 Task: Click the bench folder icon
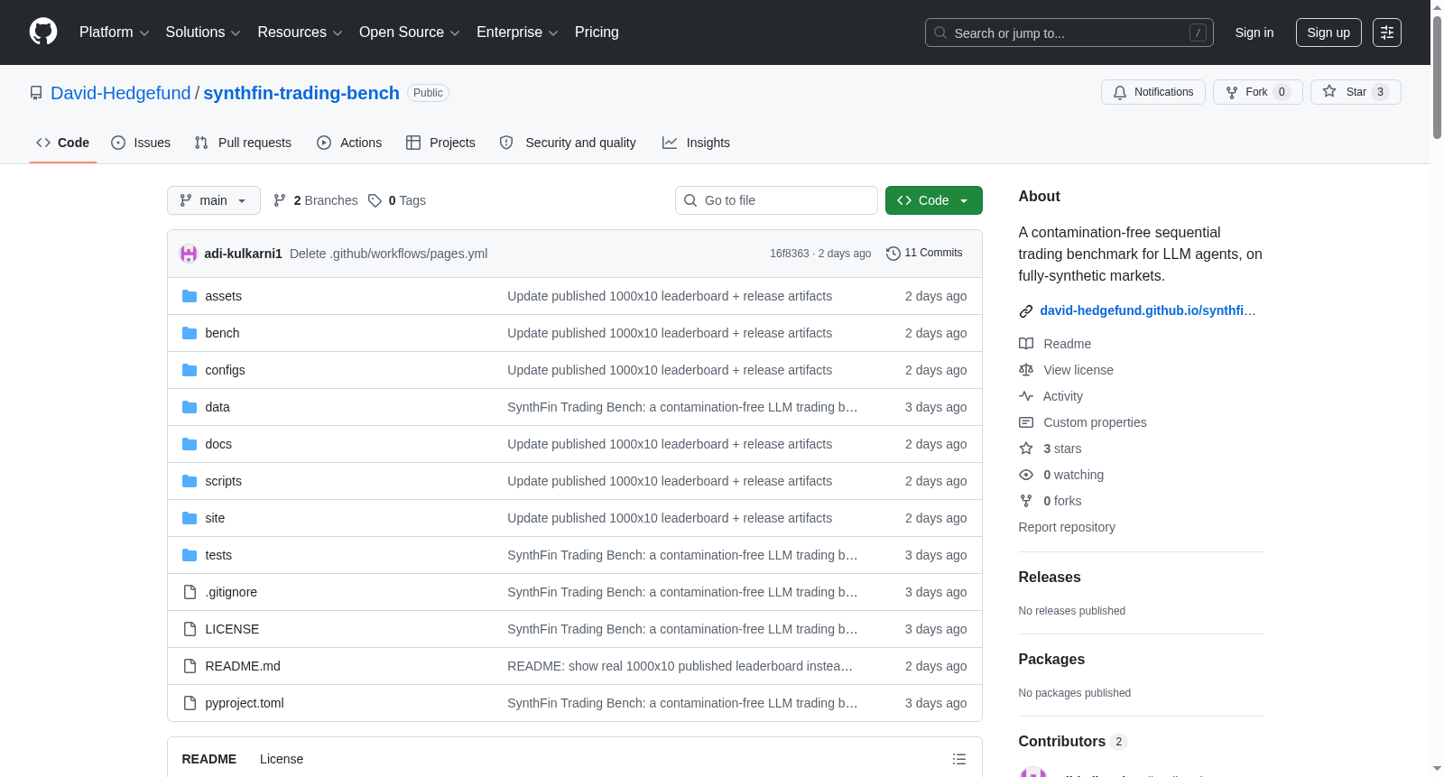190,333
